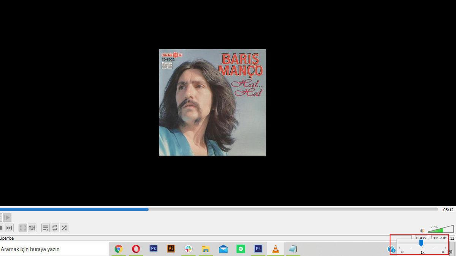Enable loop playback mode
The width and height of the screenshot is (456, 256).
[55, 228]
